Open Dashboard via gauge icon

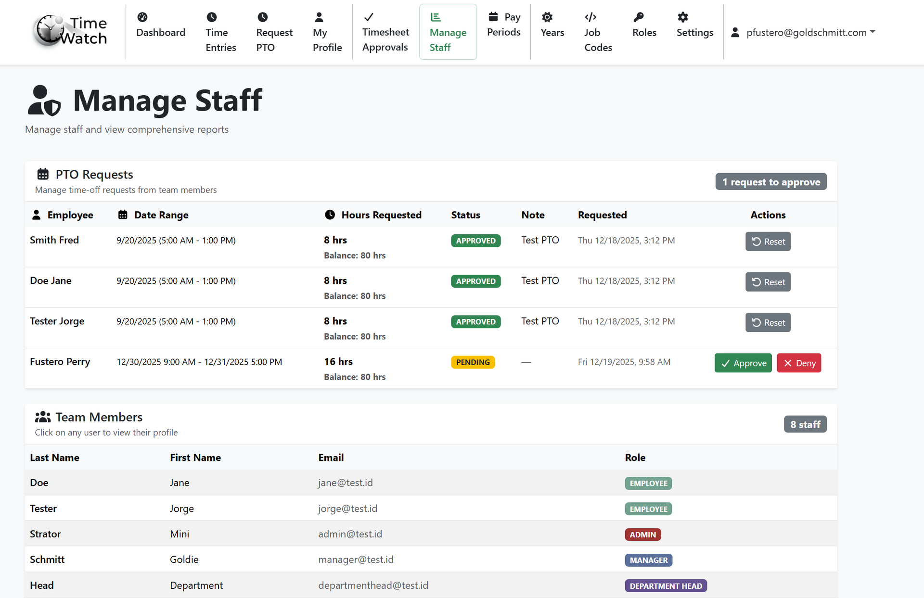coord(142,17)
